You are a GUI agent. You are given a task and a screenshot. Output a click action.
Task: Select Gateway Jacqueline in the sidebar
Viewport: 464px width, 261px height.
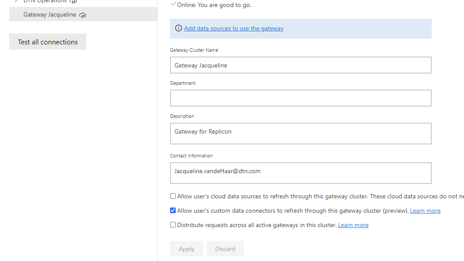(x=83, y=14)
